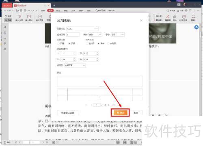Screen dimensions: 203x146
Task: Switch to the Start (开始) ribbon tab
Action: coord(43,11)
